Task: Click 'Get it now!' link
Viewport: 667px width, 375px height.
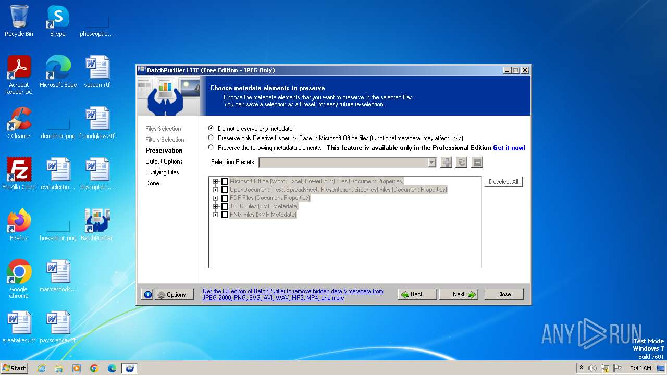Action: point(509,148)
